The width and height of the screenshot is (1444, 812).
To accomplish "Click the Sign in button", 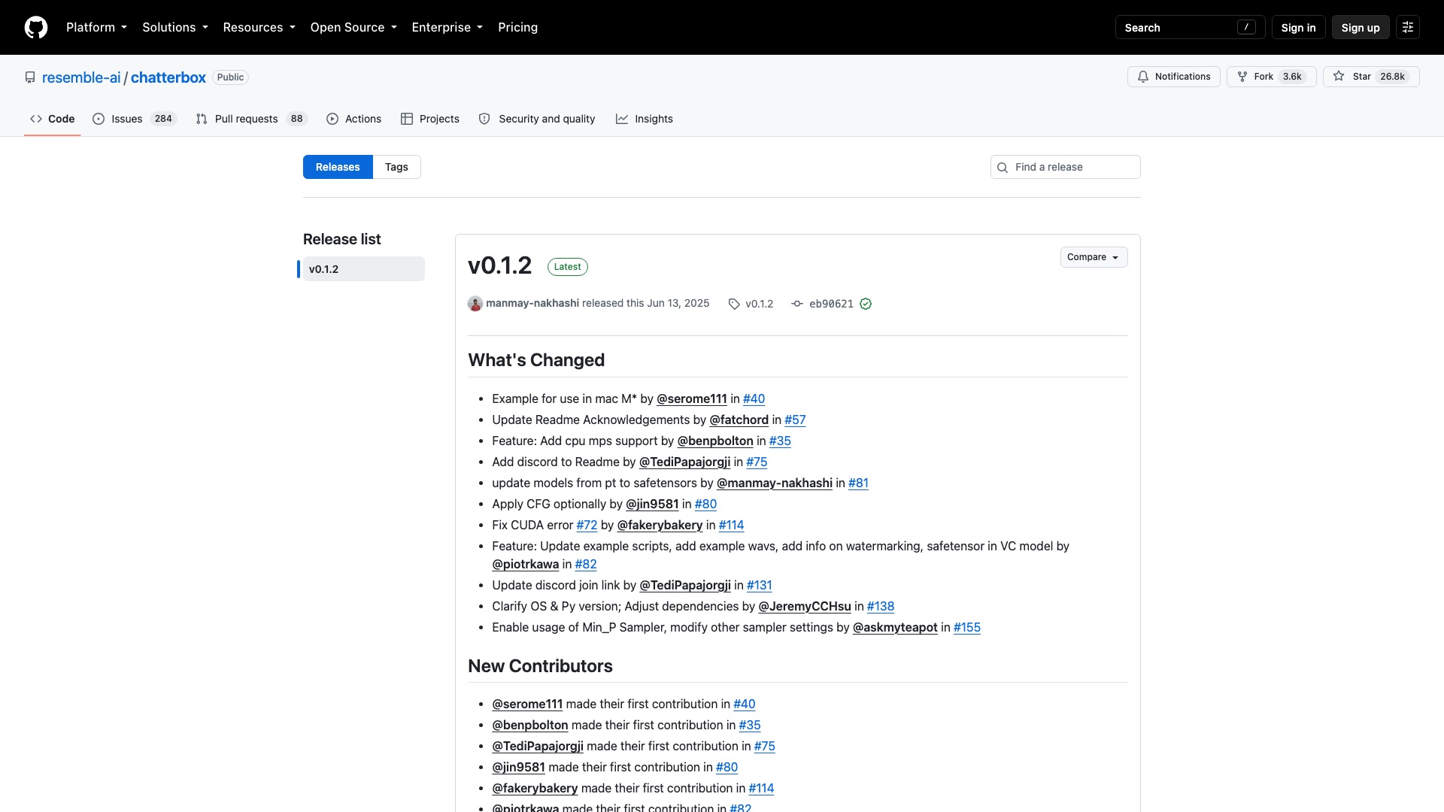I will 1298,27.
